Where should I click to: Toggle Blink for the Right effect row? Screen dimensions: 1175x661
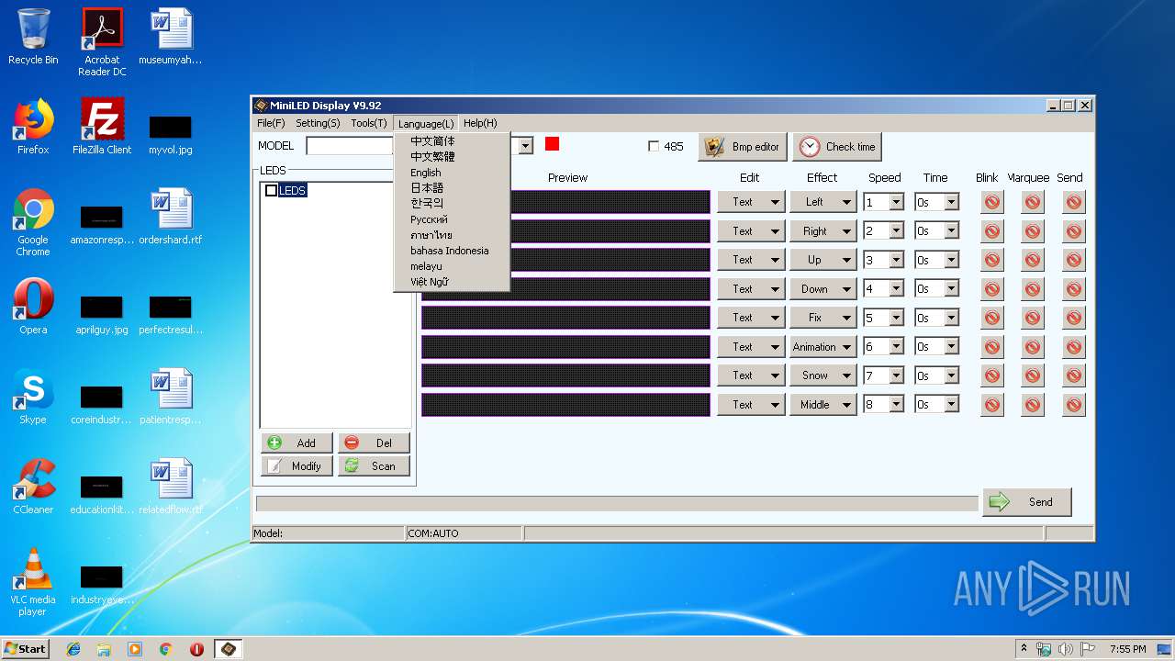coord(991,231)
